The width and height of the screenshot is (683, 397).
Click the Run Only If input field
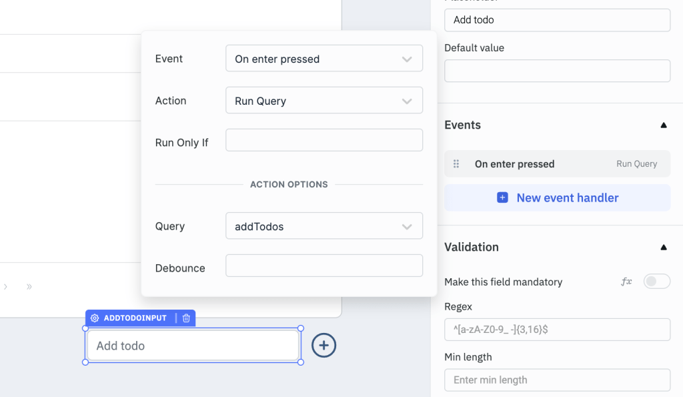pyautogui.click(x=323, y=139)
